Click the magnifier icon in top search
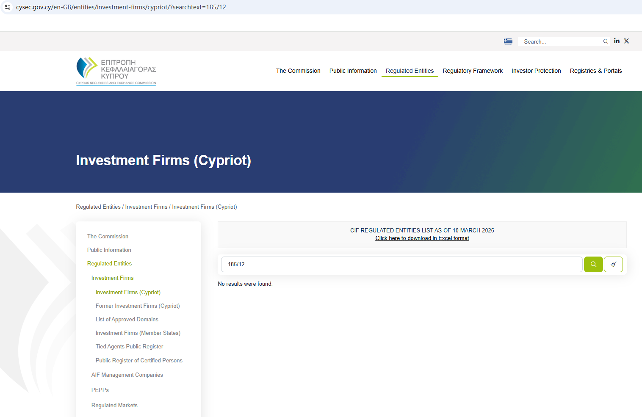 [x=606, y=41]
